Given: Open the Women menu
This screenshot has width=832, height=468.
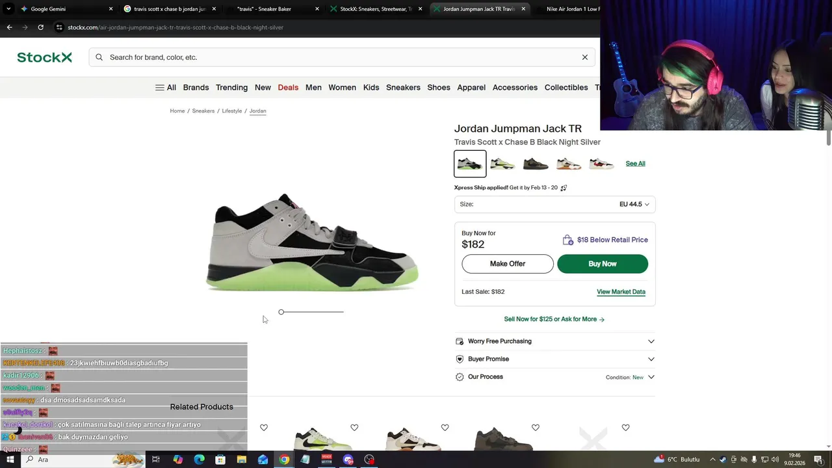Looking at the screenshot, I should click(342, 87).
